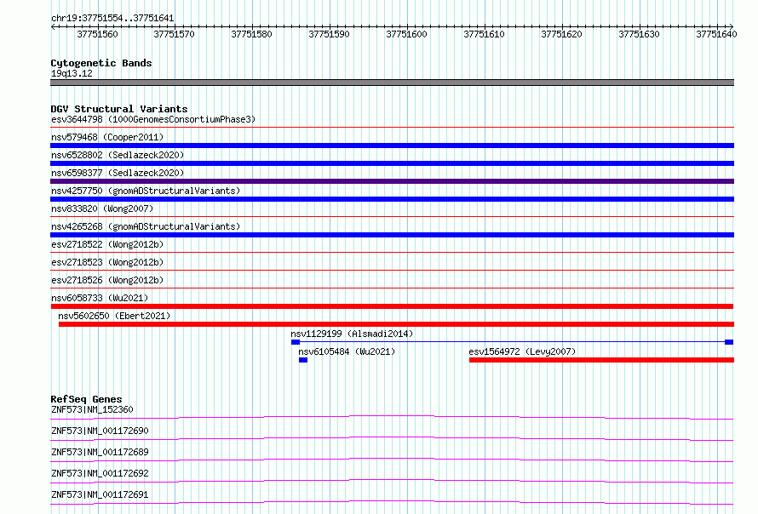Open variant label nsv5602650 (Ebert2021)
The width and height of the screenshot is (758, 514).
114,316
